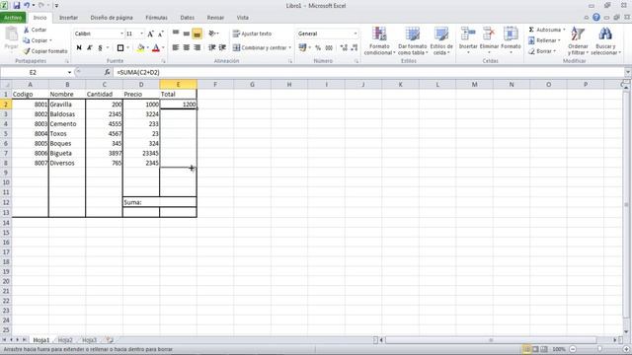Toggle bold N formatting

pos(79,48)
